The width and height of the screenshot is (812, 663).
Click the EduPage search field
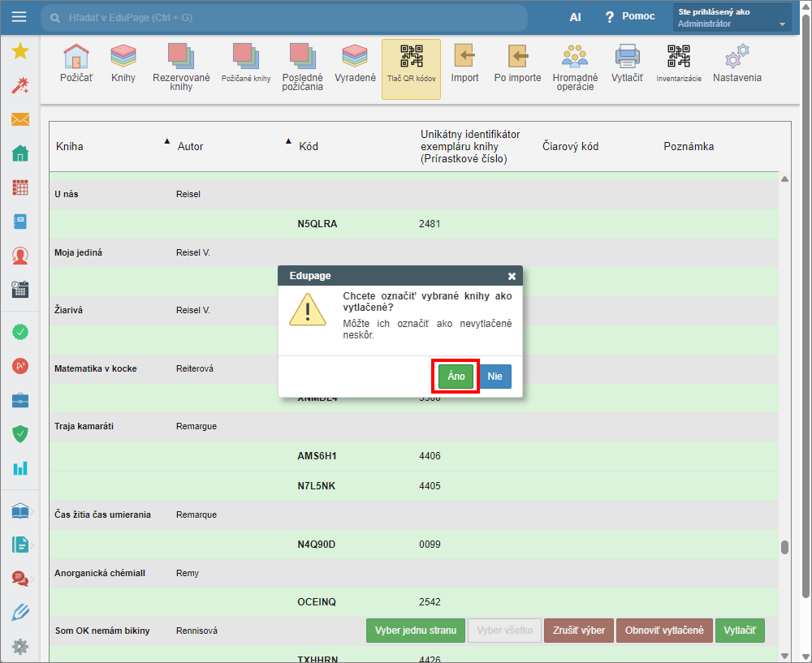click(x=284, y=17)
